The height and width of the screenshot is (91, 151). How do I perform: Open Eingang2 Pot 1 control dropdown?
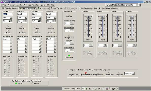pyautogui.click(x=26, y=39)
